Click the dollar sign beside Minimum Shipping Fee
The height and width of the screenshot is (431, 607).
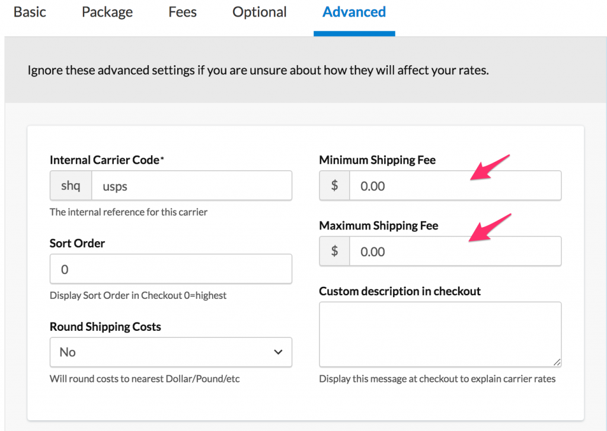334,186
